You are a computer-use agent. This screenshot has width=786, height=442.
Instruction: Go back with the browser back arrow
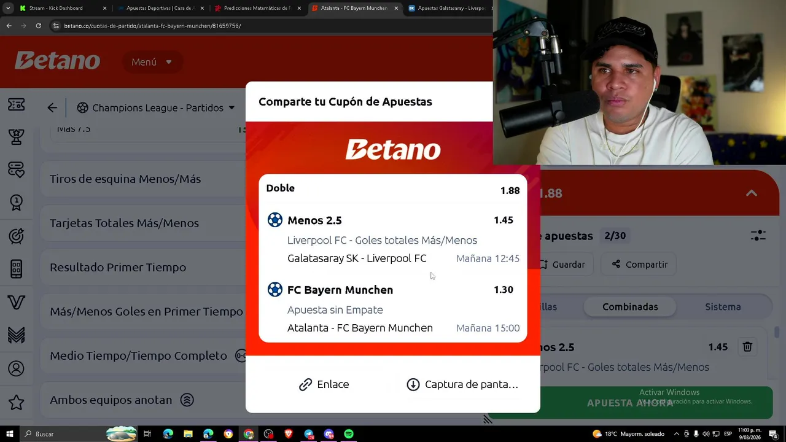point(9,26)
